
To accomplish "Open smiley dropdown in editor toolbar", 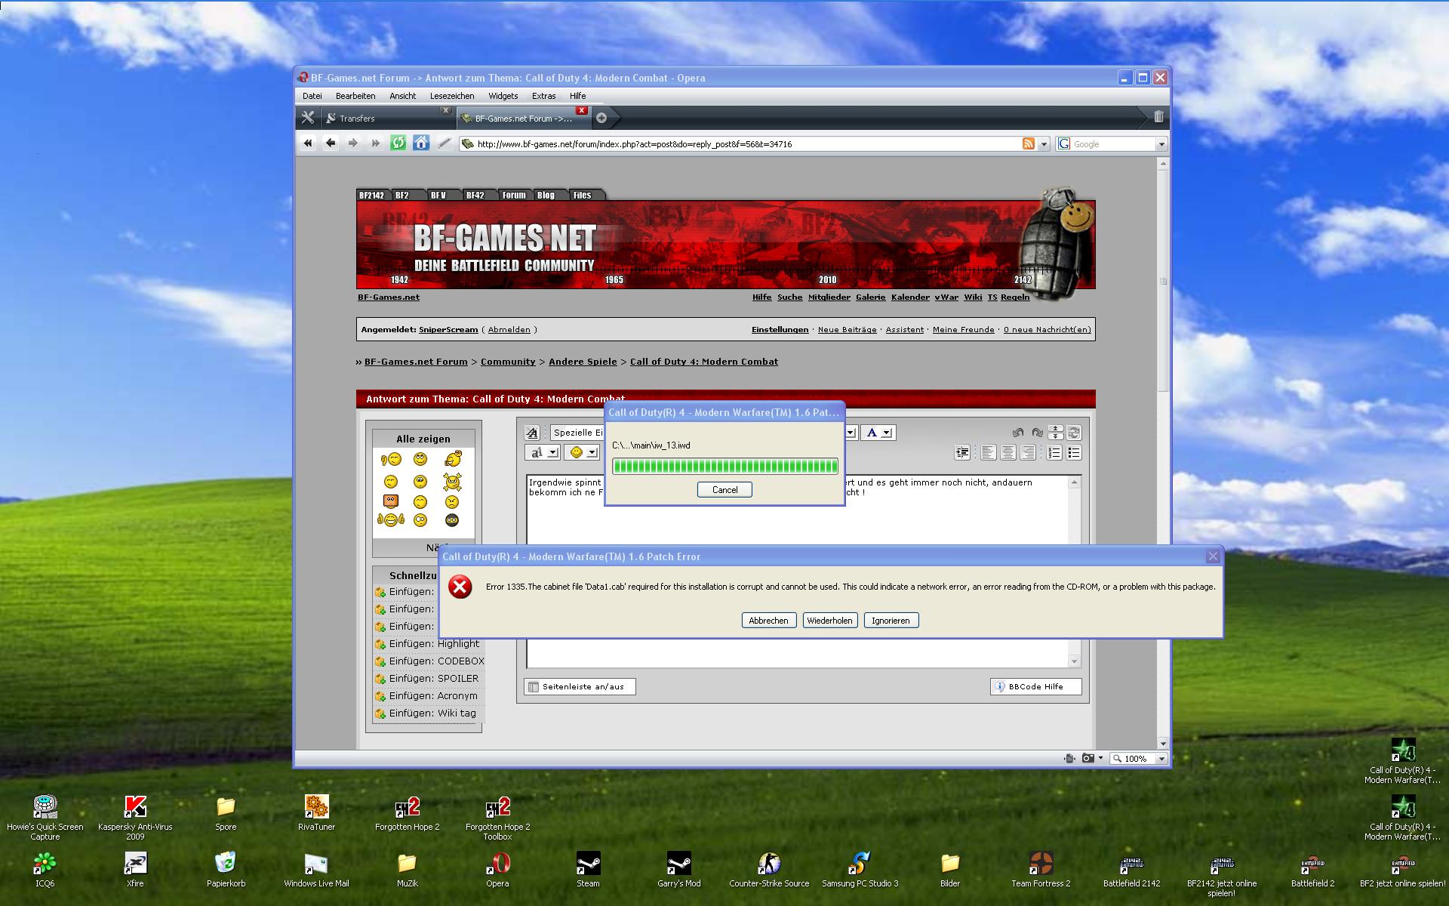I will pos(583,452).
